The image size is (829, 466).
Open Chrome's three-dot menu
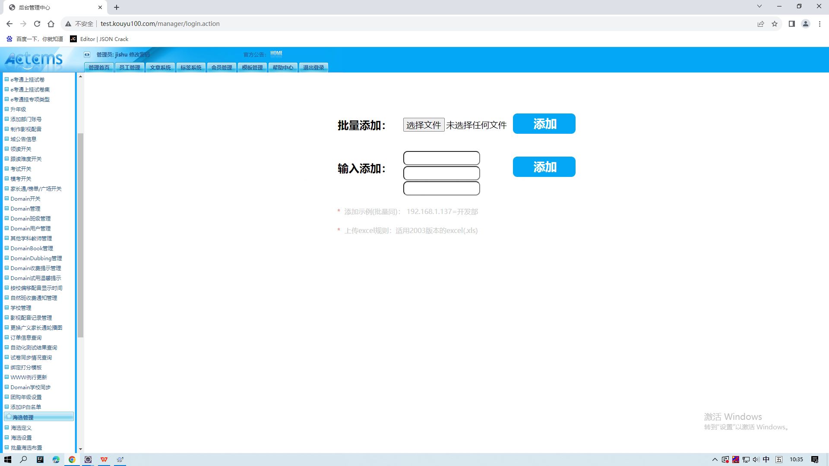[x=820, y=24]
